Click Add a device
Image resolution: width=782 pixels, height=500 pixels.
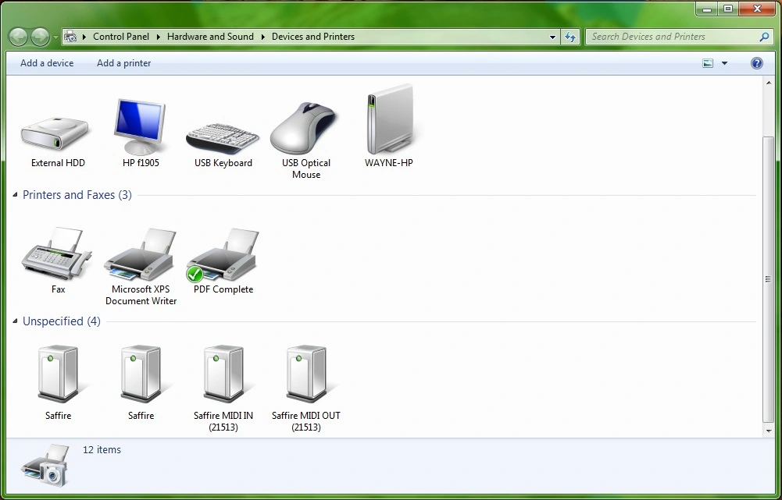point(47,63)
